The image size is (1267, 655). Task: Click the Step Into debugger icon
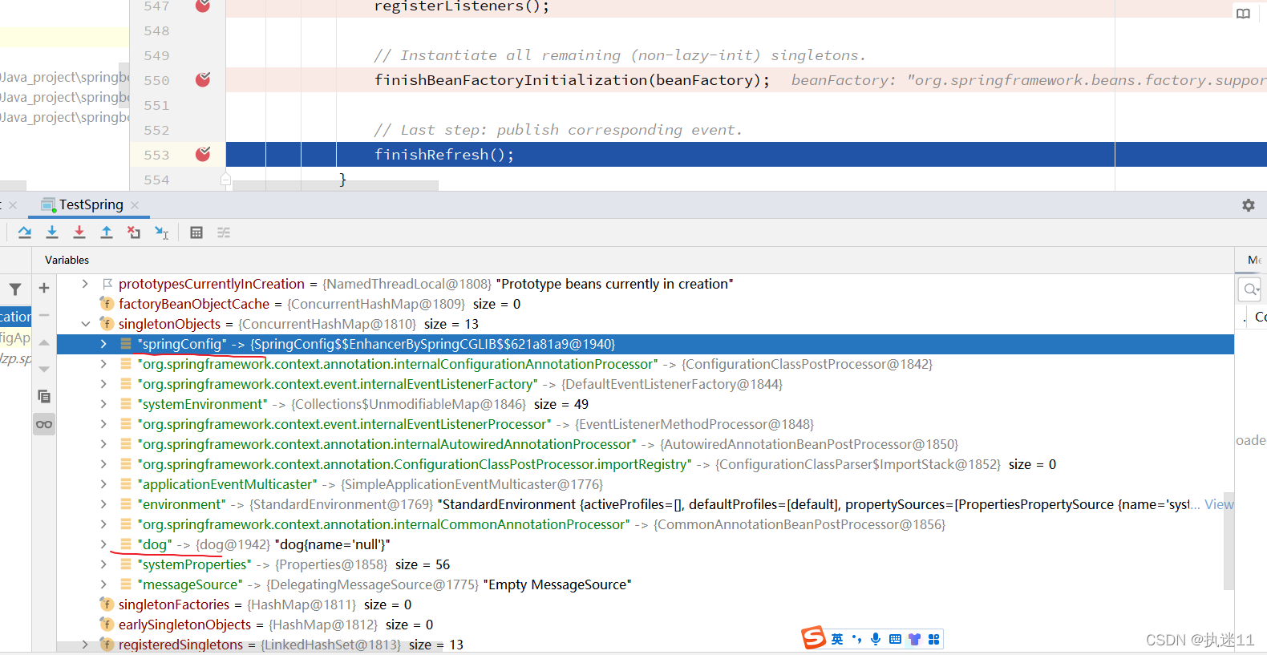(52, 232)
